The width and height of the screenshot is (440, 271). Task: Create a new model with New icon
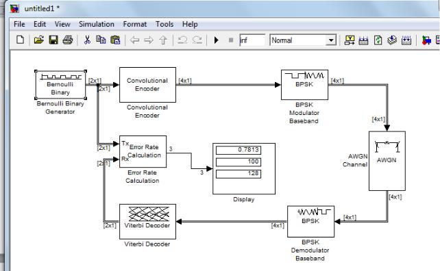20,40
